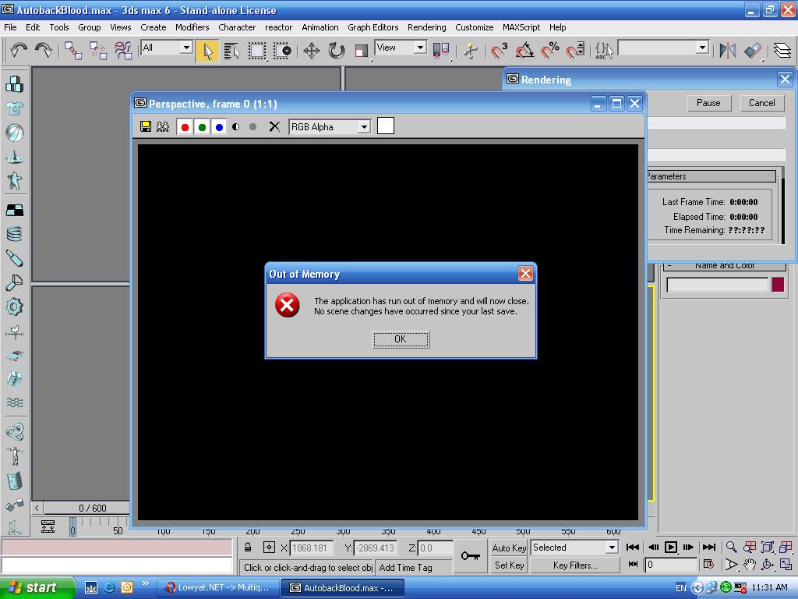Select the Pan View hand icon

click(750, 565)
